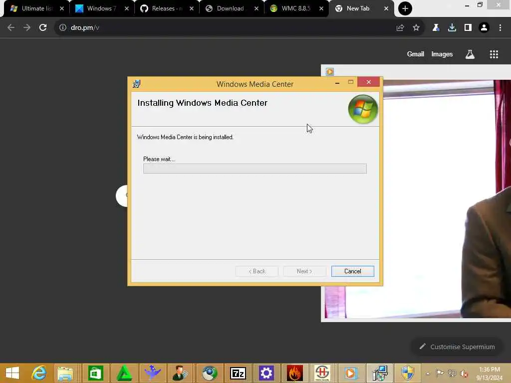This screenshot has height=383, width=511.
Task: Open the Images link
Action: (442, 54)
